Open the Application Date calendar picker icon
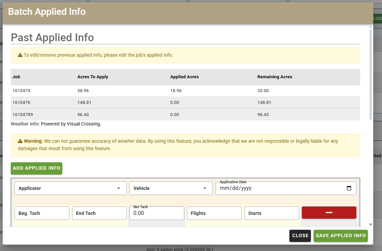Screen dimensions: 382x251 click(349, 188)
